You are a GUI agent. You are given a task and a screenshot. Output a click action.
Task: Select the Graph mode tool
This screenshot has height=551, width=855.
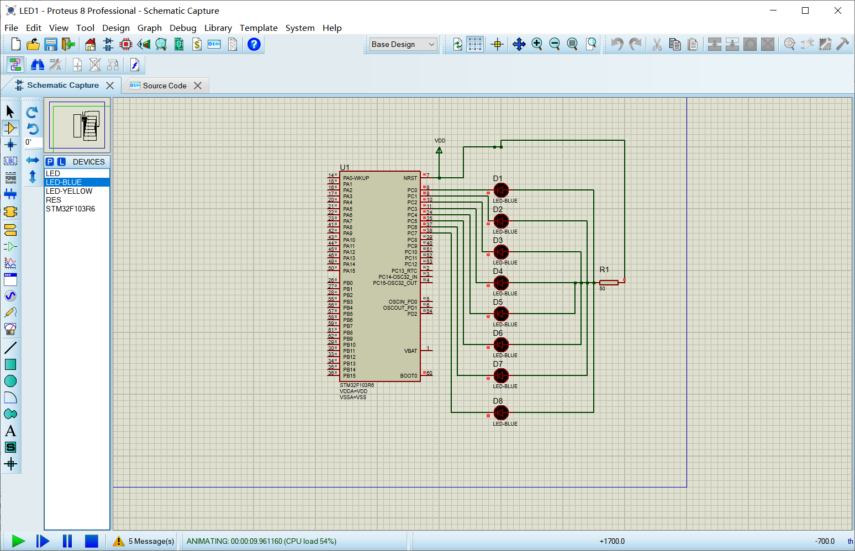10,263
